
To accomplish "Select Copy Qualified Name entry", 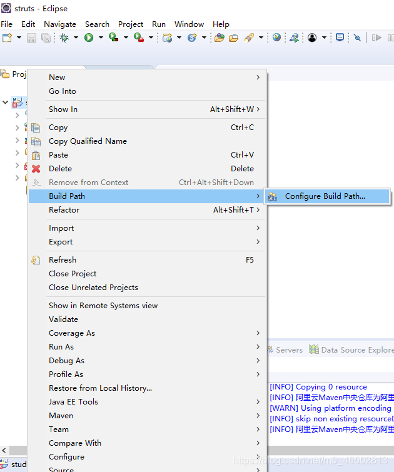I will point(147,141).
